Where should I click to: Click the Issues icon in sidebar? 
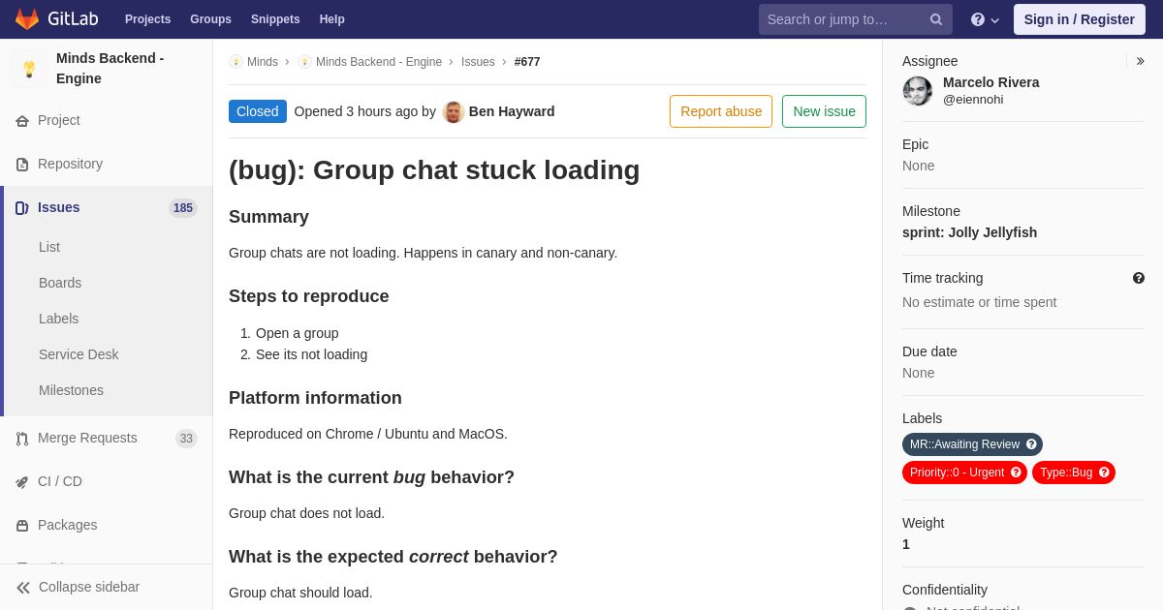pyautogui.click(x=22, y=208)
